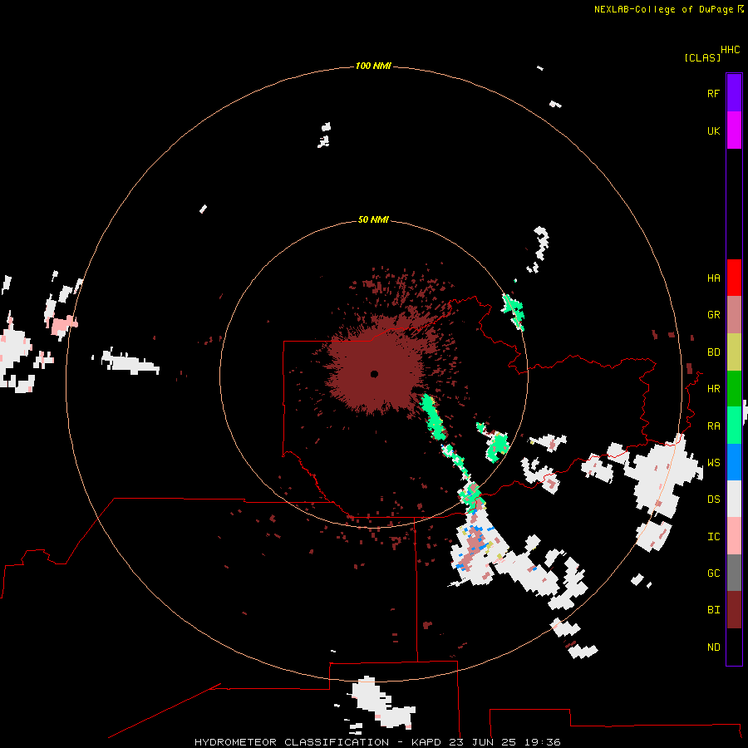Click the HHC product label
The width and height of the screenshot is (748, 748).
pyautogui.click(x=730, y=50)
